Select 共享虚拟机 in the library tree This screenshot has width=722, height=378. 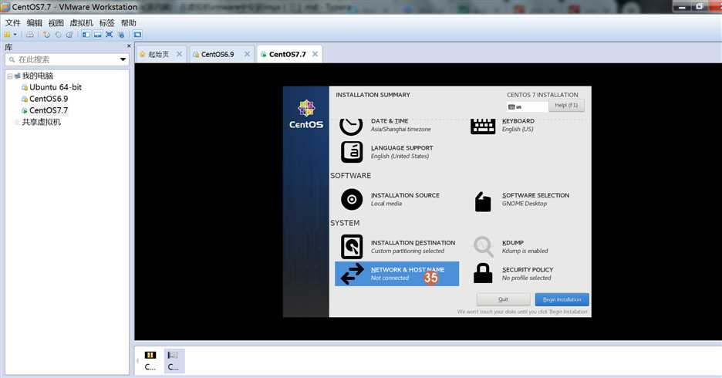tap(42, 122)
